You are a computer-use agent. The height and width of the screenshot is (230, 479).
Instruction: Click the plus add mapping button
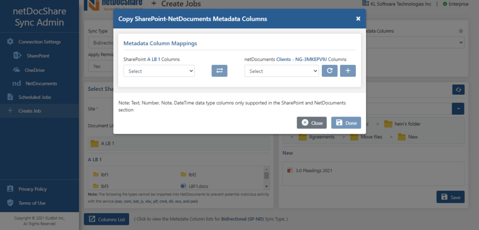(x=348, y=71)
